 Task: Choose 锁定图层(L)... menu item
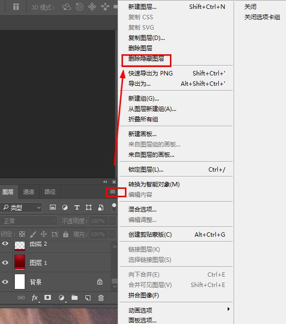146,170
